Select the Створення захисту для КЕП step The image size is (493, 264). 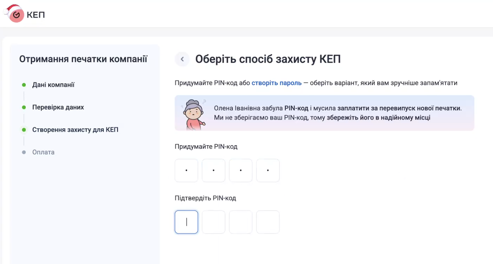[x=75, y=130]
